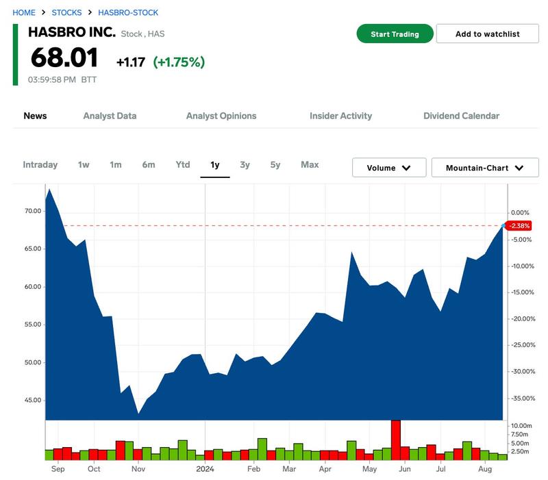This screenshot has height=480, width=548.
Task: Click the red -2.38% price marker
Action: tap(520, 226)
